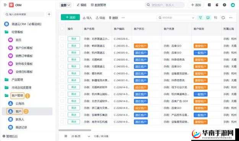Check the row for 无锡帆软软件
The width and height of the screenshot is (239, 141).
click(x=62, y=87)
